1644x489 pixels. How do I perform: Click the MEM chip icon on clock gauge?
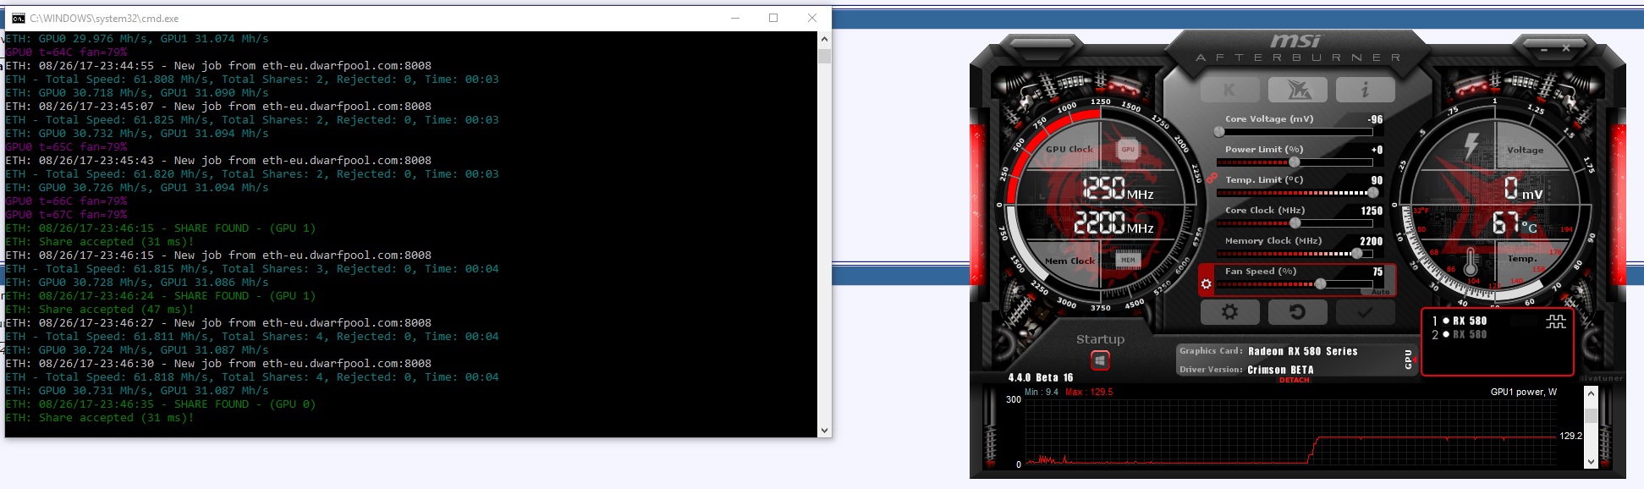(x=1128, y=260)
